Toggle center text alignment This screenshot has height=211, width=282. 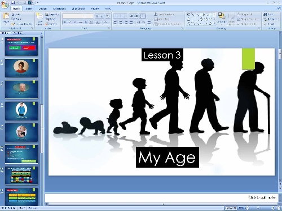(x=121, y=23)
